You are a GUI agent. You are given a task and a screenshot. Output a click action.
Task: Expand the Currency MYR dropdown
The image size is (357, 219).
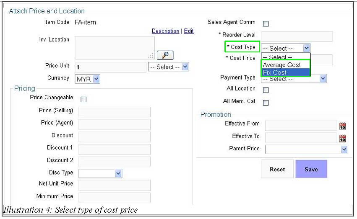[x=87, y=79]
